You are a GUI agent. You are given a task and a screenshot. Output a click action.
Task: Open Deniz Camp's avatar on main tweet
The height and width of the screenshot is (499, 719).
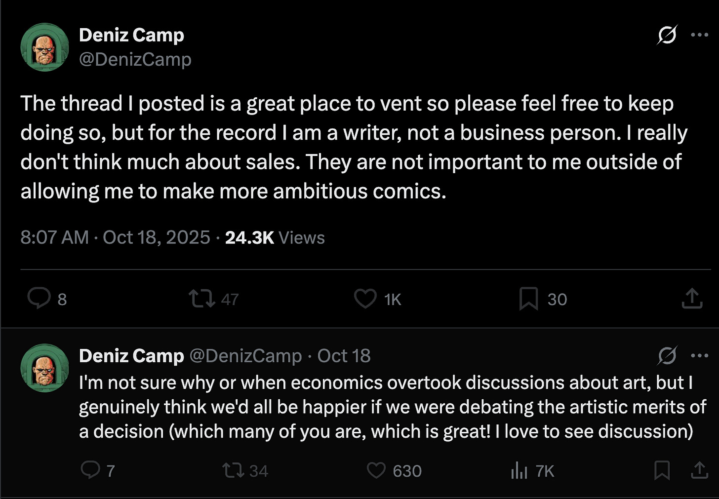tap(44, 47)
